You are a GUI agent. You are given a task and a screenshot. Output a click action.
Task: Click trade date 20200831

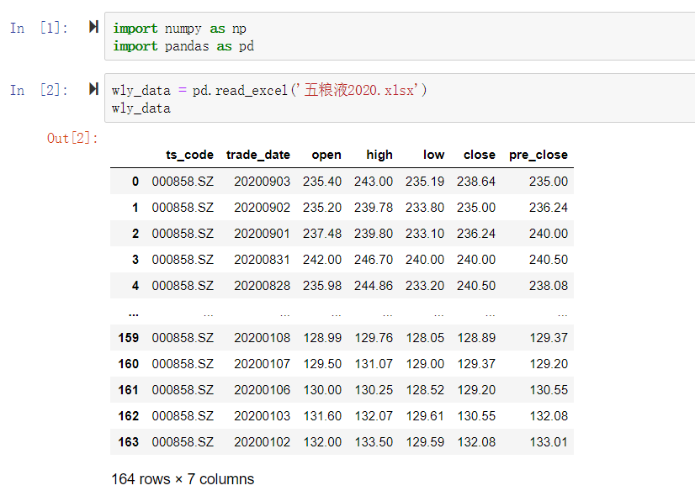click(262, 260)
